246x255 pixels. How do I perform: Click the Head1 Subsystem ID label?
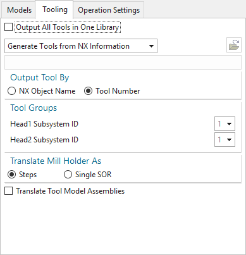pyautogui.click(x=44, y=124)
